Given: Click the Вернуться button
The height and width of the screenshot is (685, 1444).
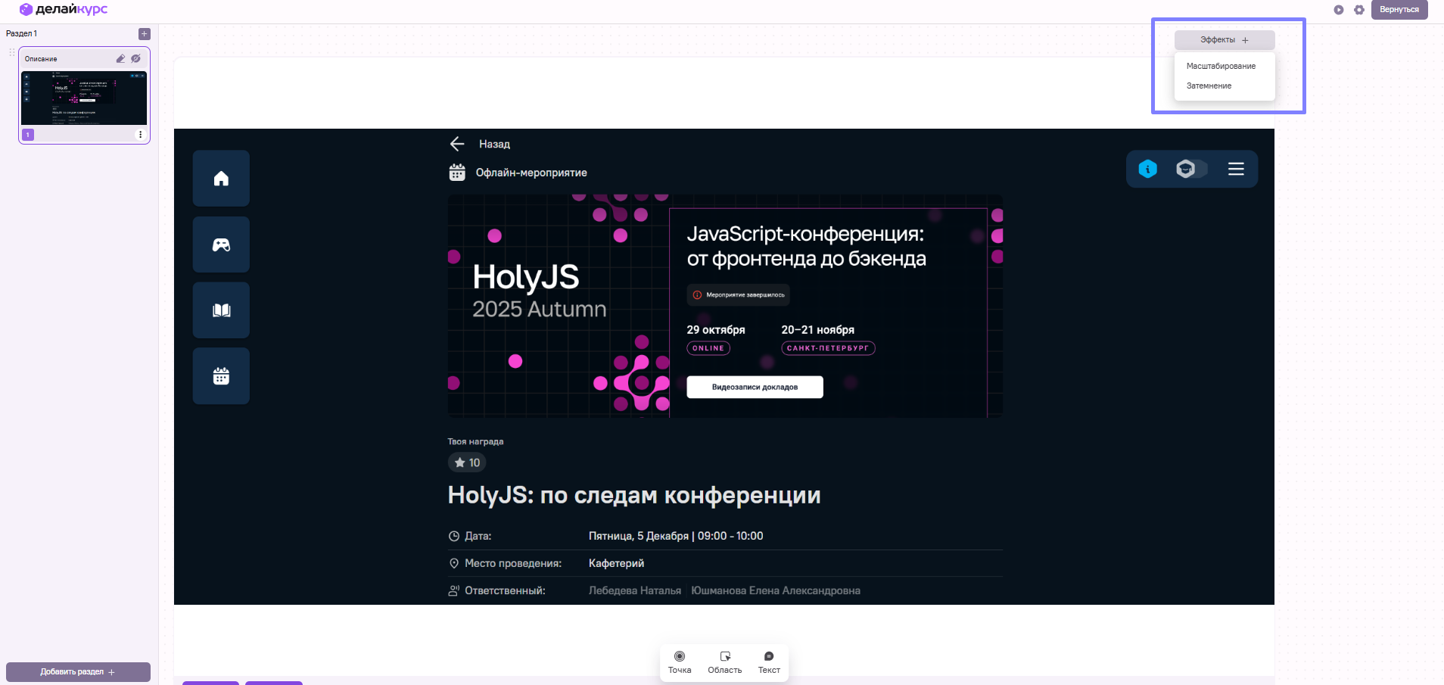Looking at the screenshot, I should pos(1399,10).
